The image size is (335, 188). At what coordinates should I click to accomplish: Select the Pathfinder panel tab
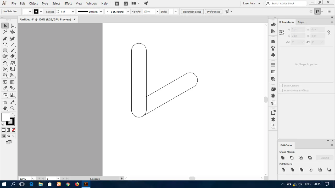[287, 145]
